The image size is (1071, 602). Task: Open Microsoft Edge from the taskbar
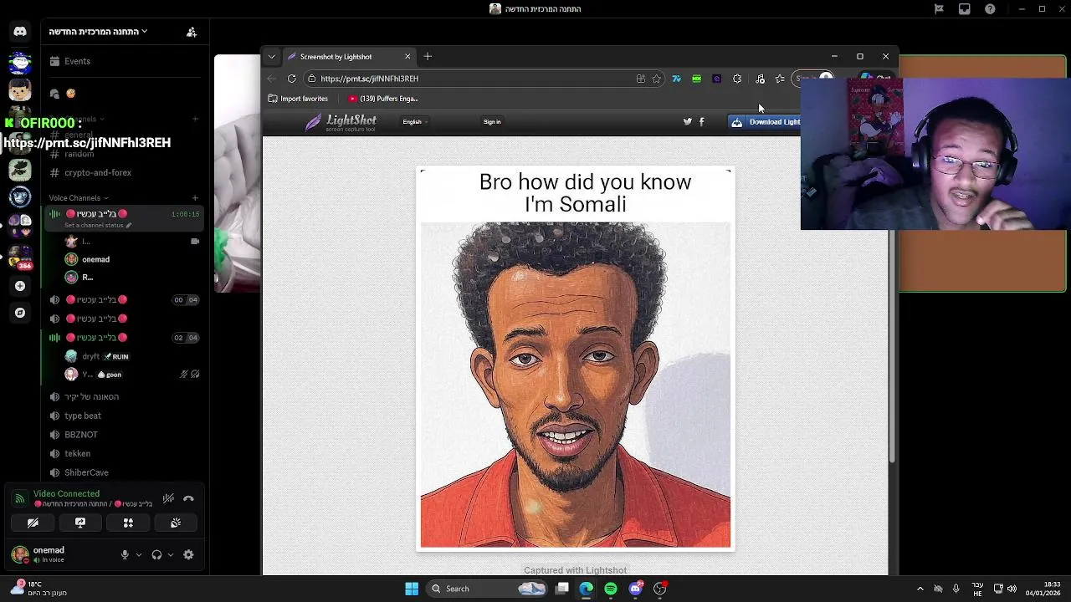point(587,589)
